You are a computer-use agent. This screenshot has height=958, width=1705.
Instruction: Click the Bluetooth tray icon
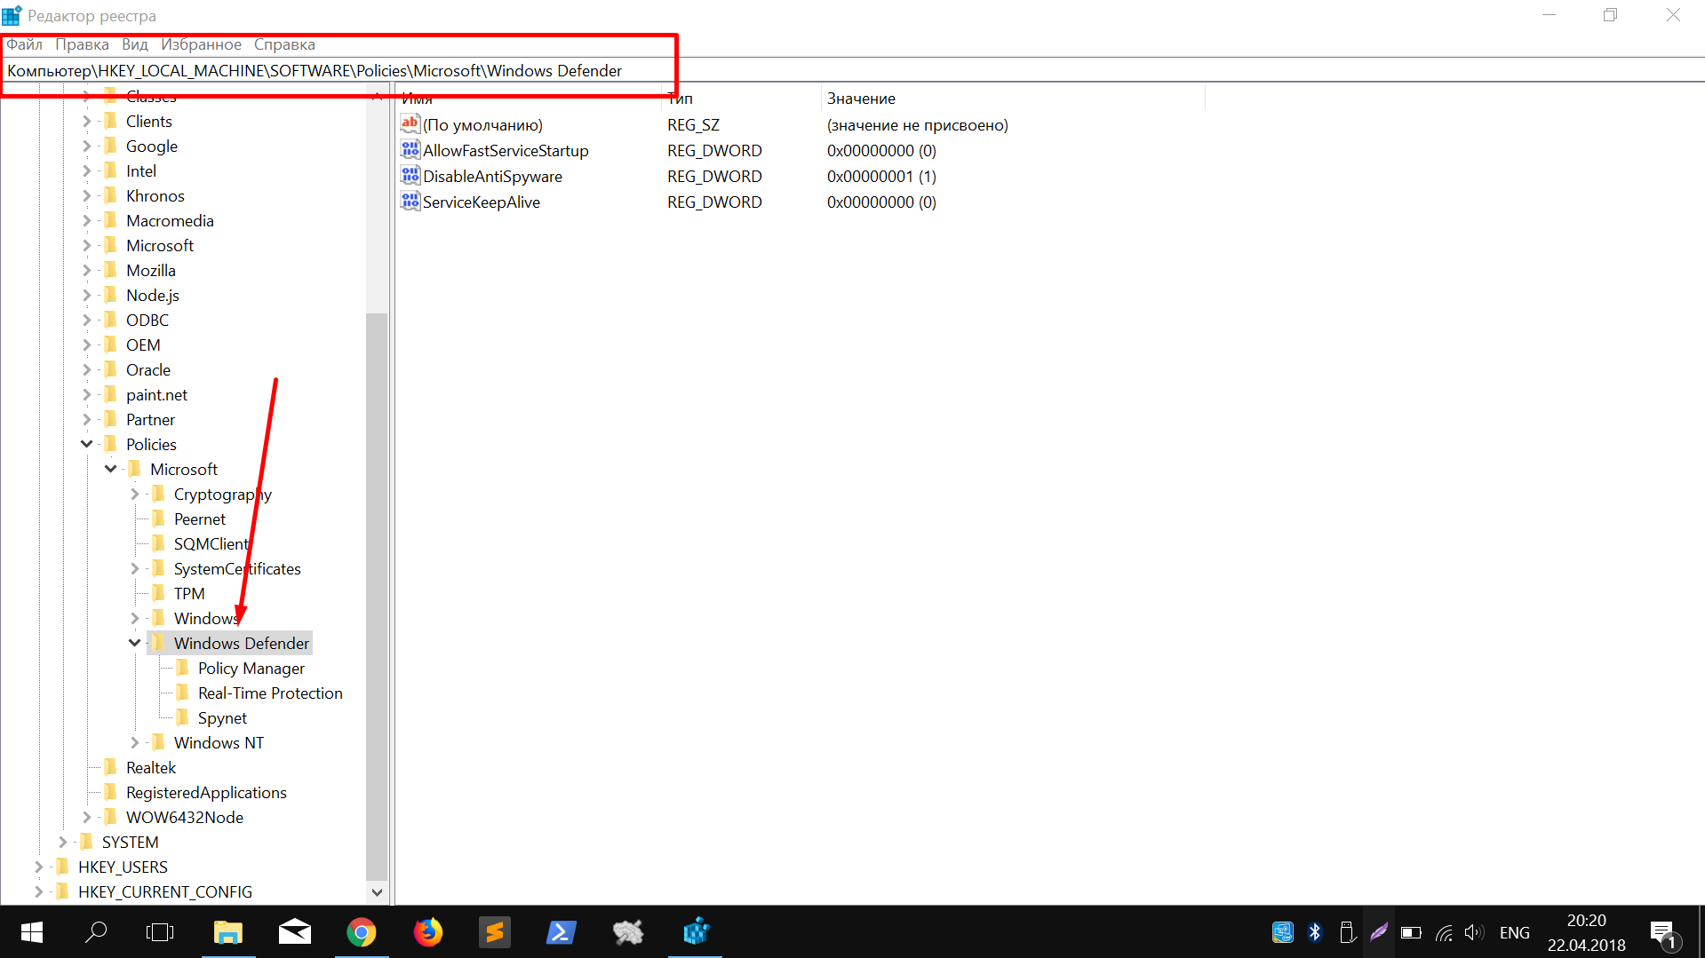pyautogui.click(x=1315, y=932)
